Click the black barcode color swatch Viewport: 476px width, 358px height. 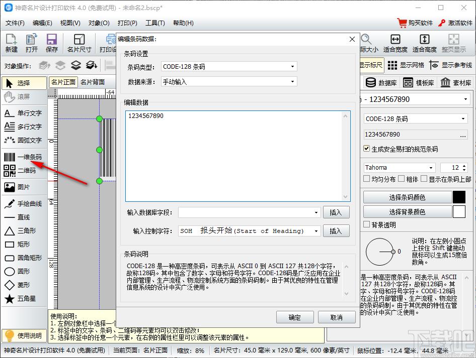459,197
